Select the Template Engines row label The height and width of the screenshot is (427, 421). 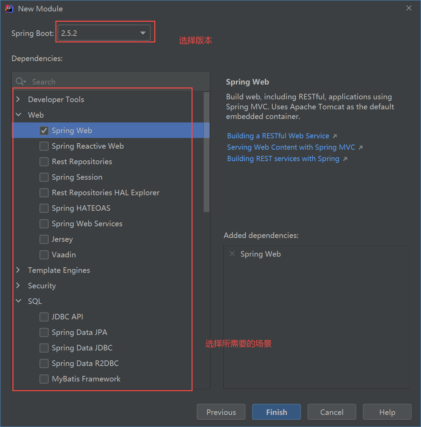[x=59, y=270]
